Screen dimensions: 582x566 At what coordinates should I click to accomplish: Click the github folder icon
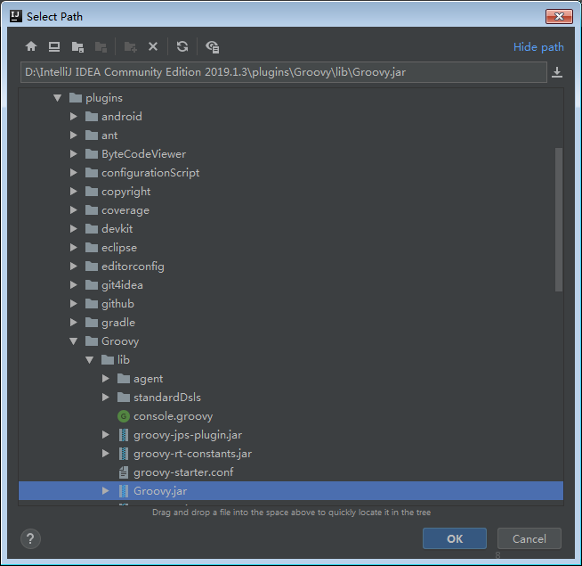[92, 303]
